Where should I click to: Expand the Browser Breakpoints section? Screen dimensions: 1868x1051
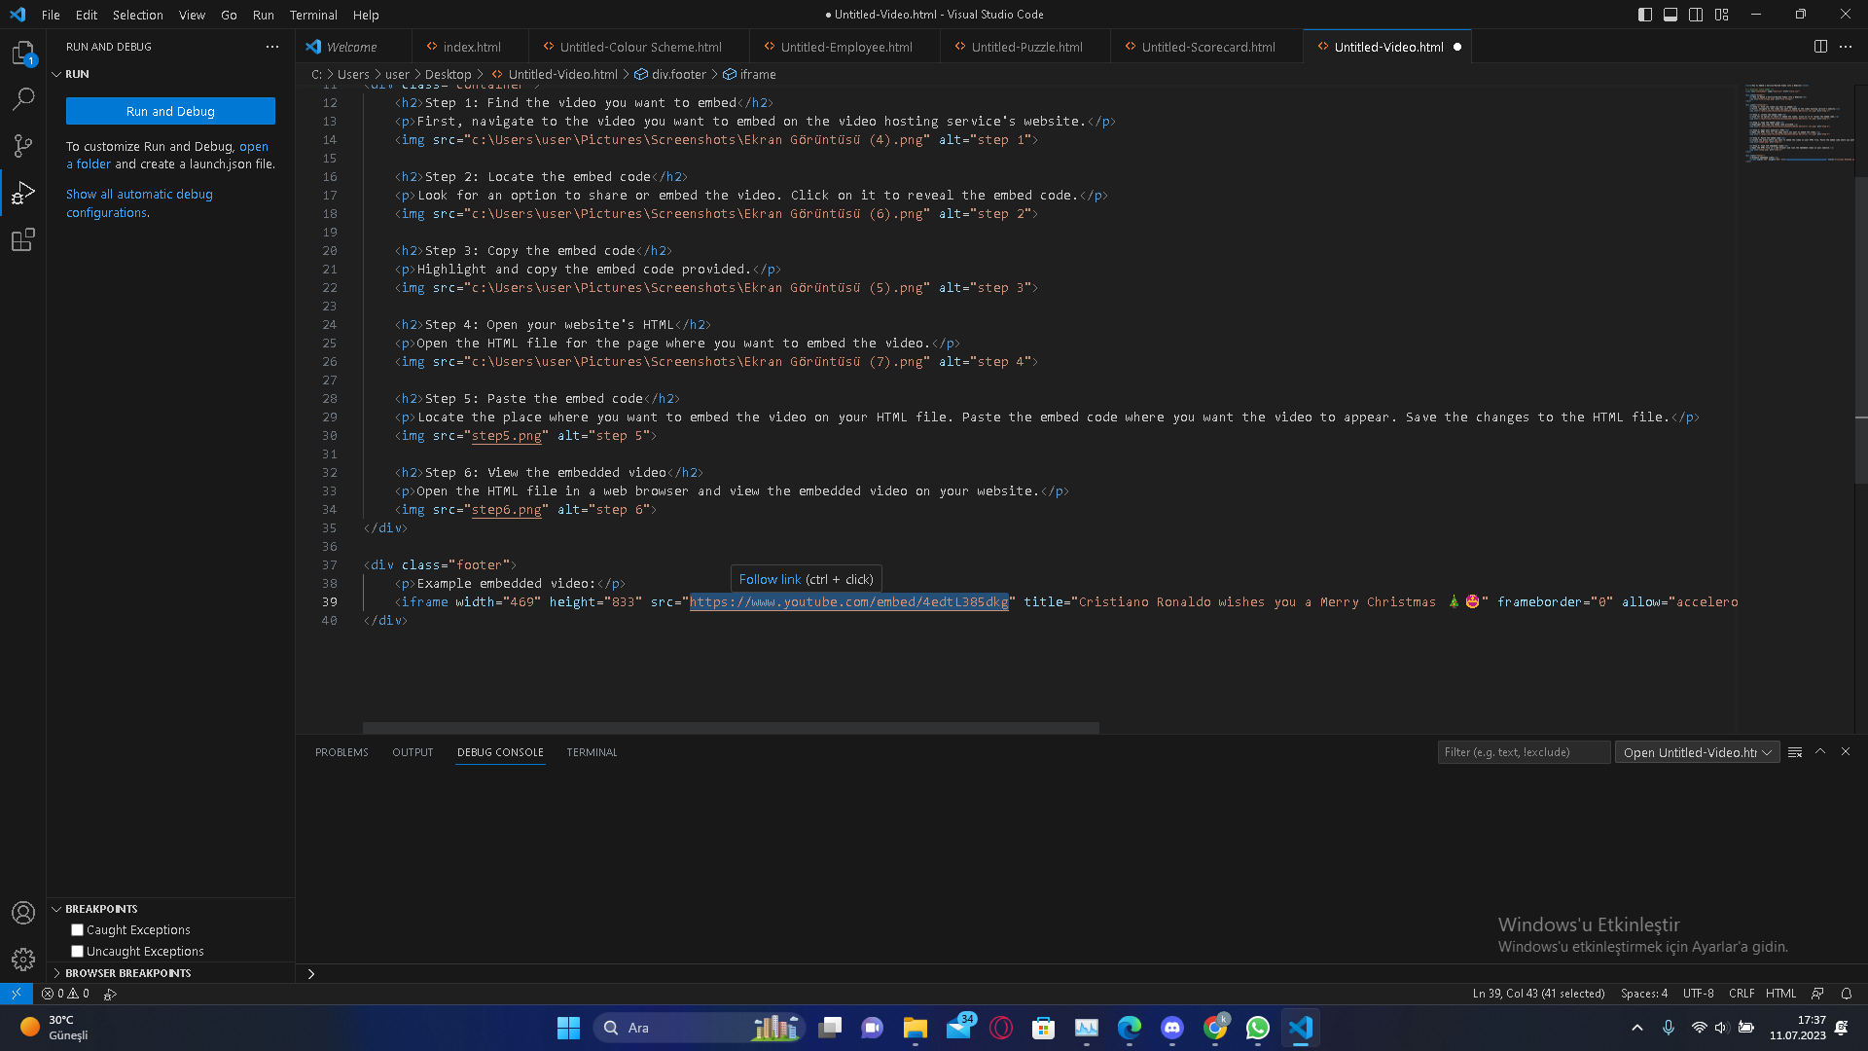click(127, 973)
